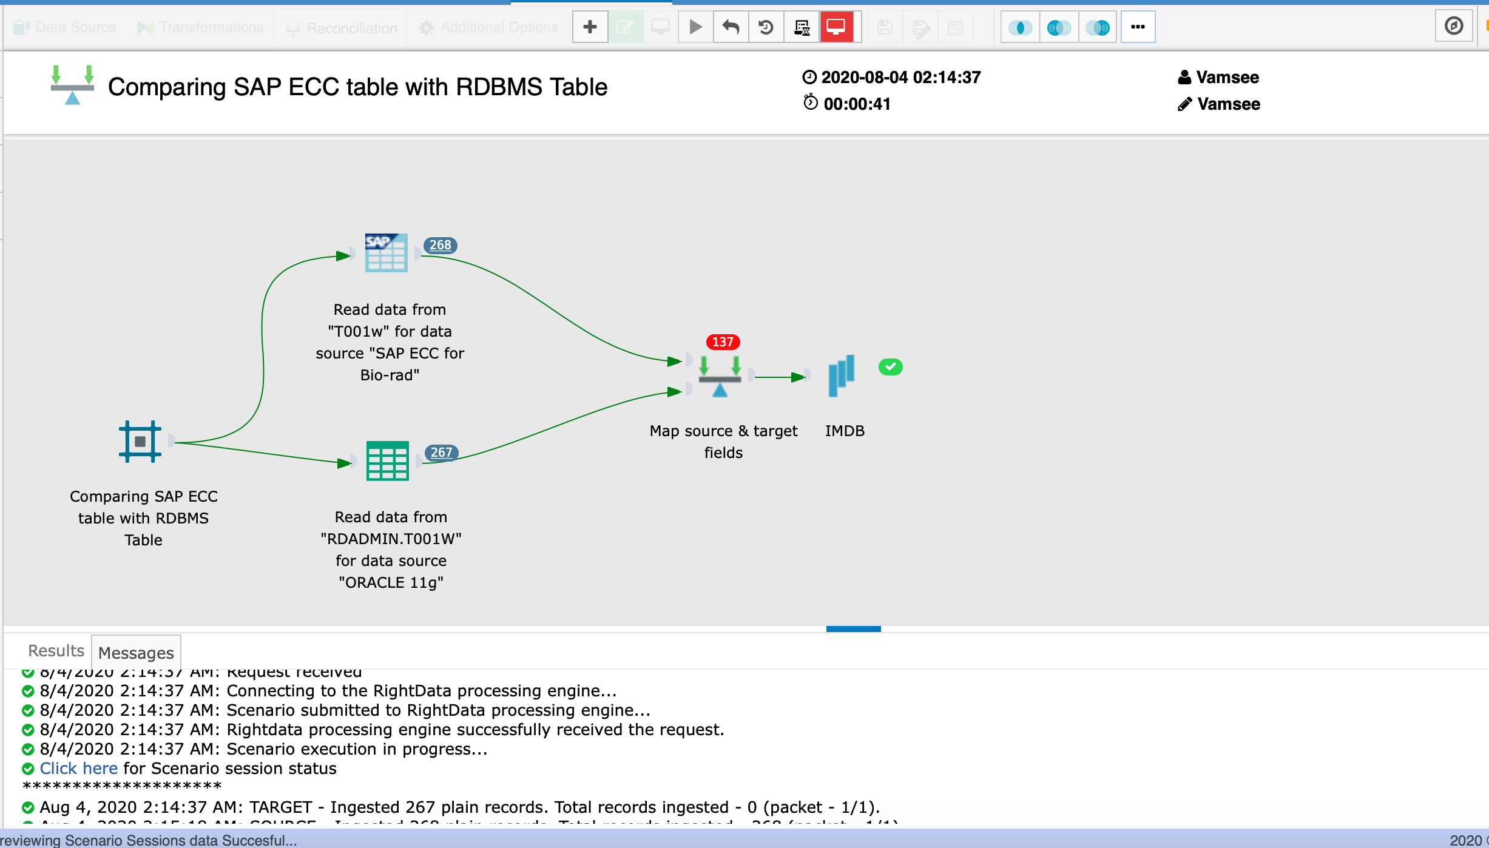1489x848 pixels.
Task: Click the third Venn diagram icon
Action: pos(1098,27)
